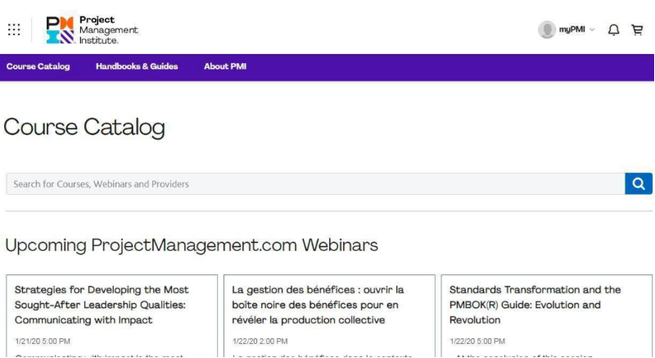Click the user avatar icon
655x358 pixels.
546,29
